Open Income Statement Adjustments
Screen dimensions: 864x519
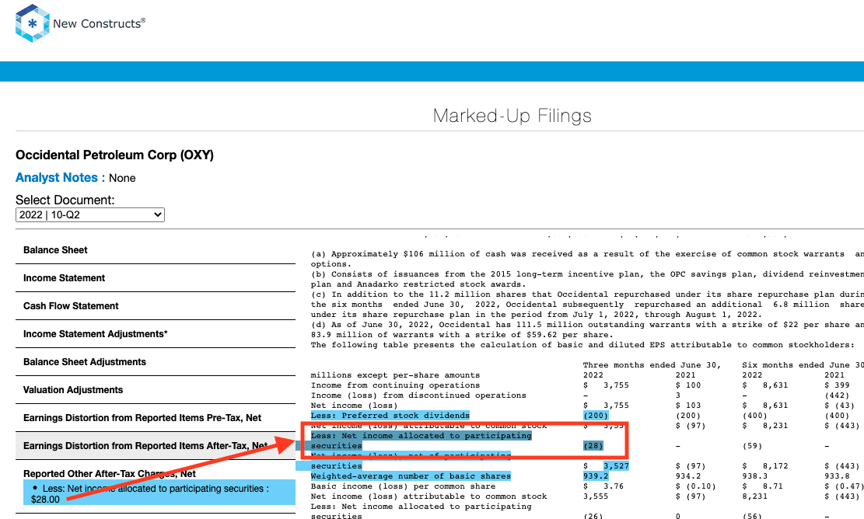pyautogui.click(x=96, y=334)
